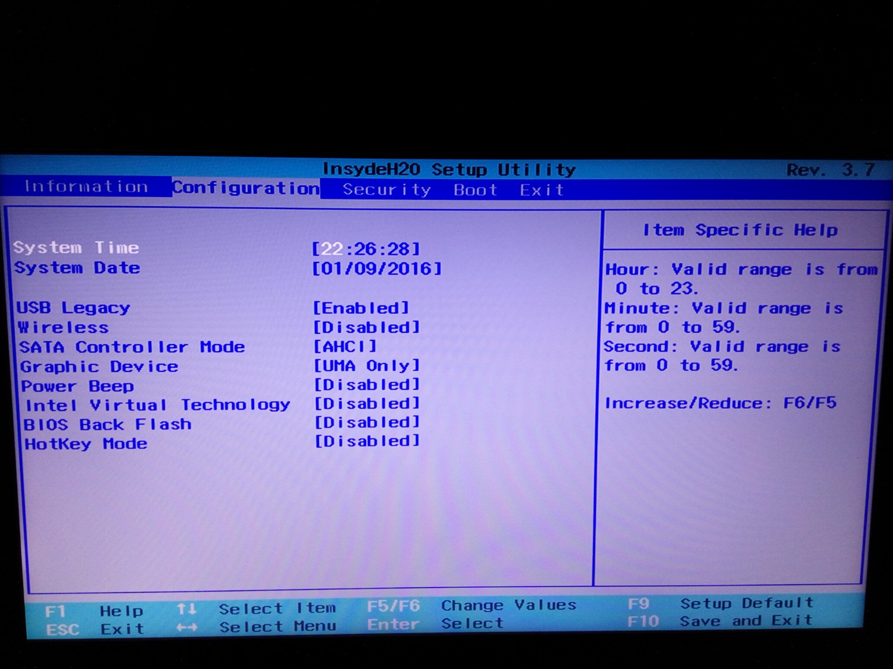Select Graphic Device label
This screenshot has width=893, height=669.
[99, 367]
